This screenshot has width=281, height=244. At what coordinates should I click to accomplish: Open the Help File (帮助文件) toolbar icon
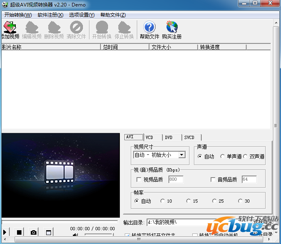pos(149,30)
